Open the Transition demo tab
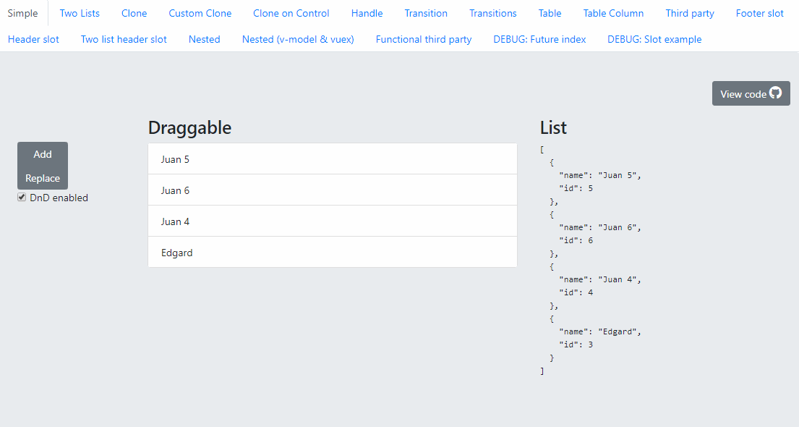 coord(426,13)
